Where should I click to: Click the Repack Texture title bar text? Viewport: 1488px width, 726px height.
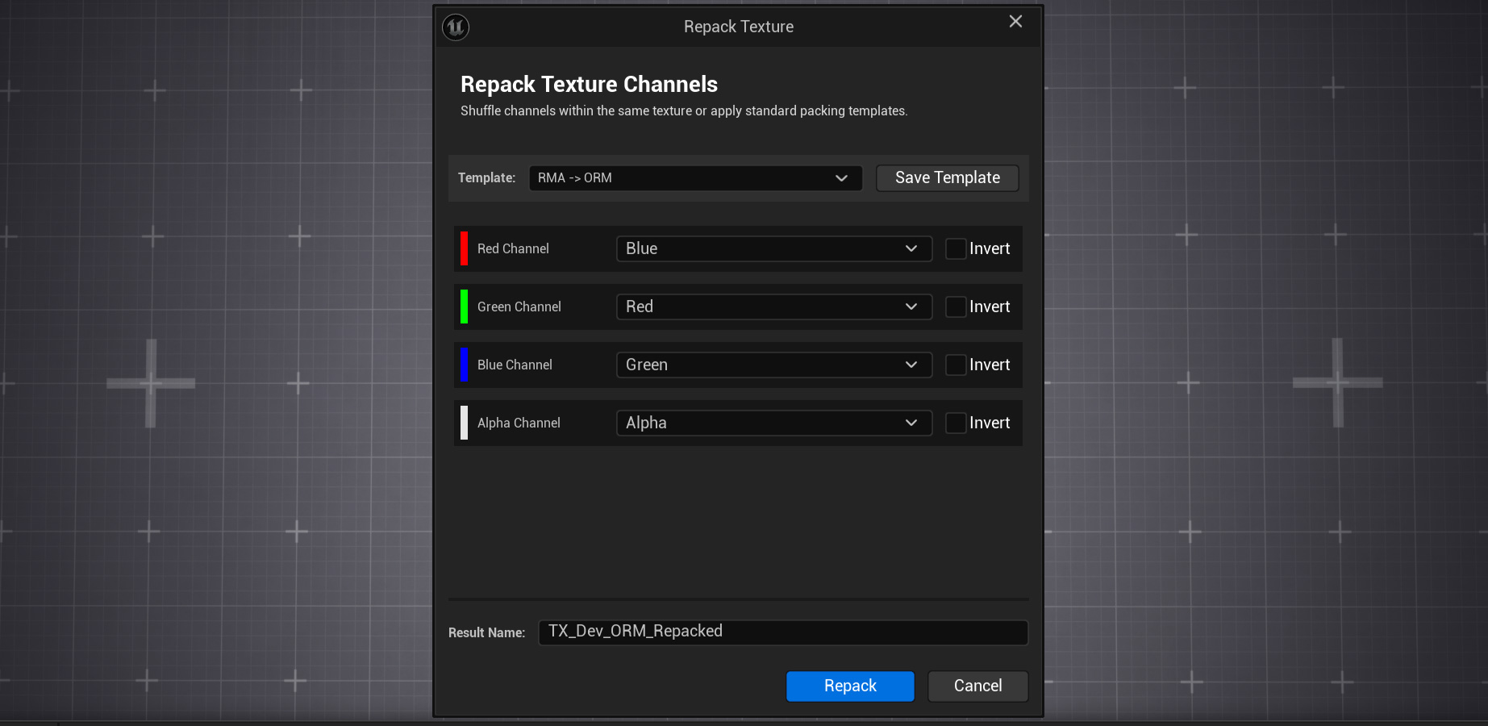click(738, 26)
